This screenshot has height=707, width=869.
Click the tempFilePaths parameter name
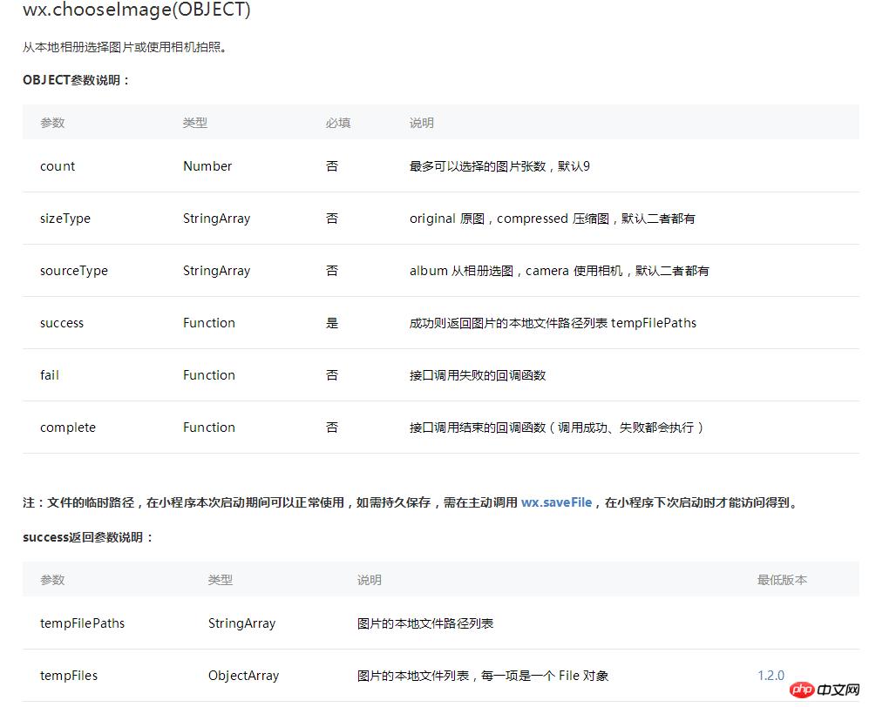click(82, 623)
